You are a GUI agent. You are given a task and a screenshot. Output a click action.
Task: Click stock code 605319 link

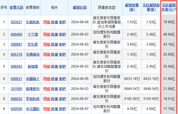tap(17, 54)
